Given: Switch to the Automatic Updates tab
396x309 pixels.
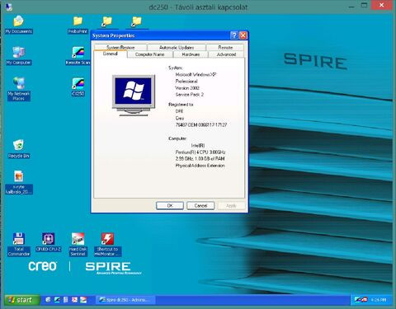Looking at the screenshot, I should click(x=177, y=47).
